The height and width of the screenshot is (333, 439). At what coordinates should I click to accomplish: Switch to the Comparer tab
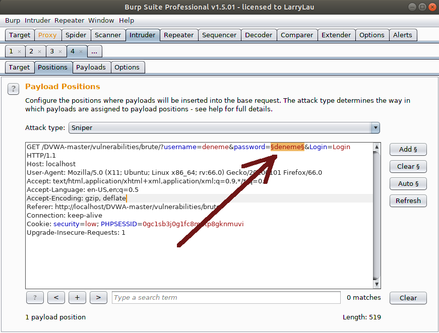[x=297, y=35]
